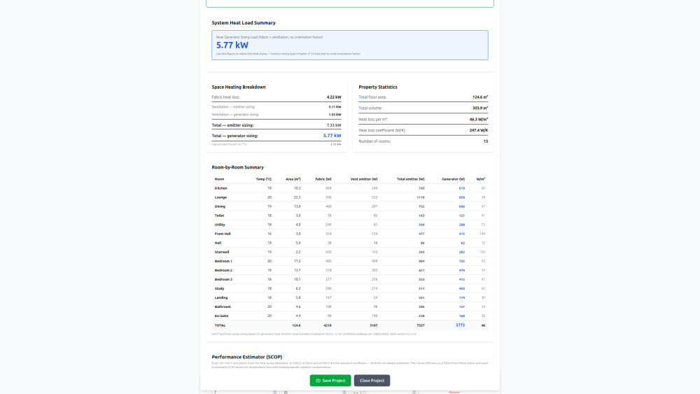Click the Stairwell room name
Screen dimensions: 700x394
tap(222, 252)
